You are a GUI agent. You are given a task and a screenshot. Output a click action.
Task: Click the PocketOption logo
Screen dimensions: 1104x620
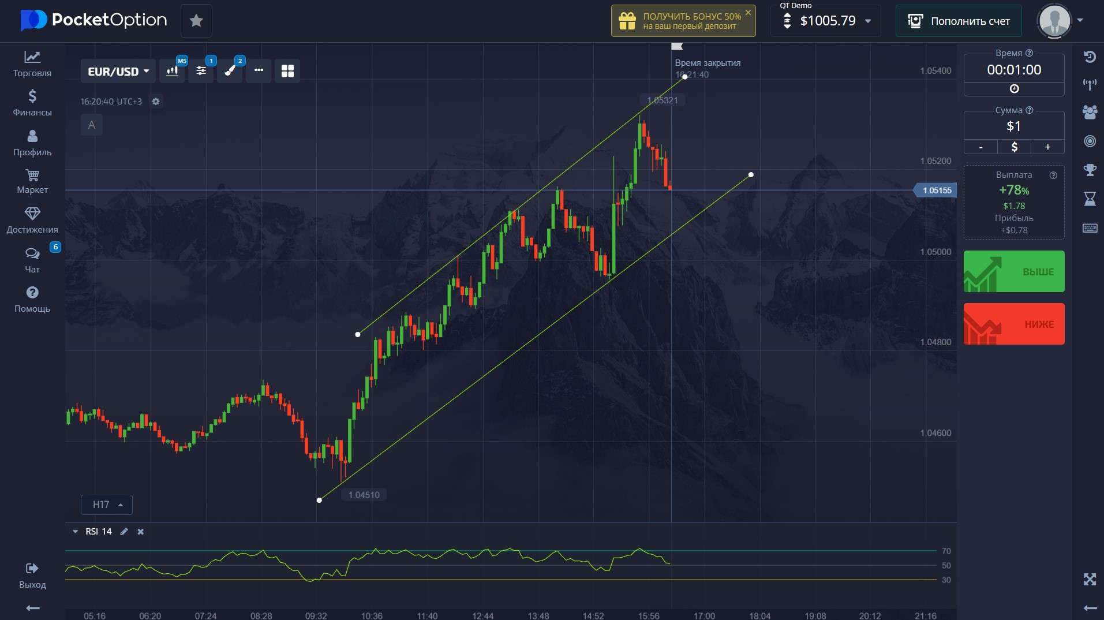point(93,20)
